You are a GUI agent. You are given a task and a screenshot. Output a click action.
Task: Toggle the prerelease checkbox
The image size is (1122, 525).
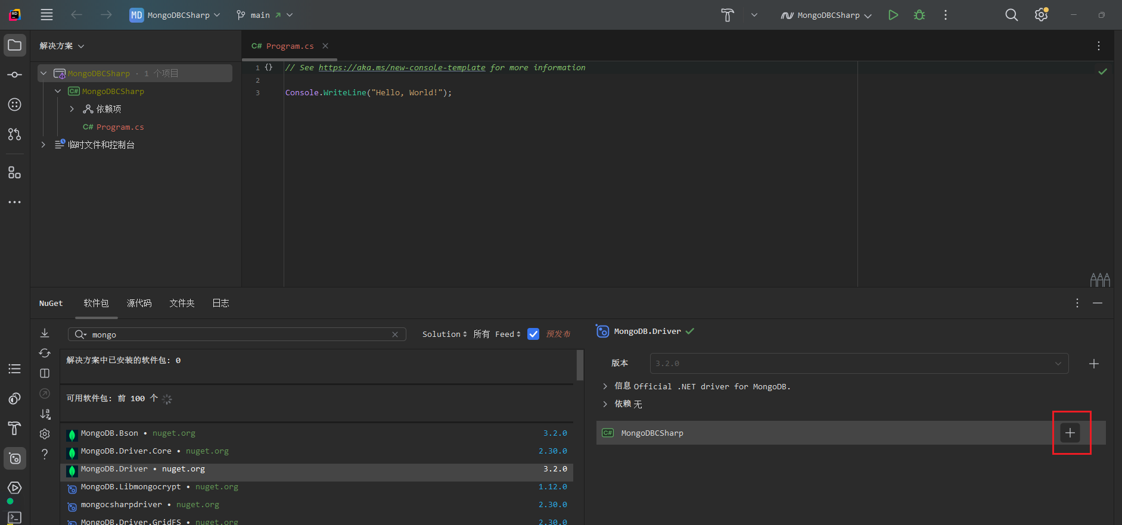533,335
